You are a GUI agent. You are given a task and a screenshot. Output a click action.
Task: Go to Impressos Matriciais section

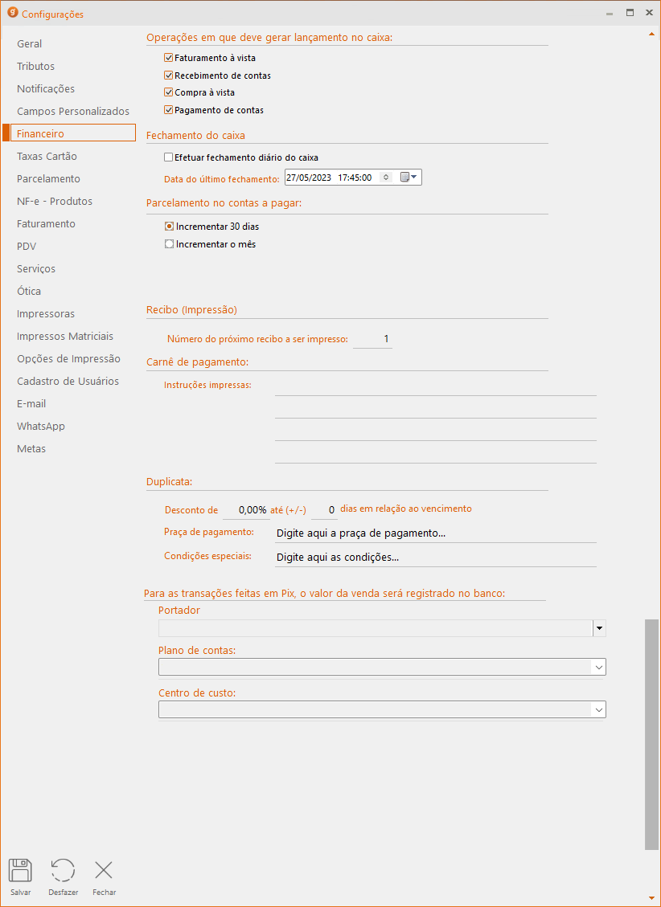point(65,337)
